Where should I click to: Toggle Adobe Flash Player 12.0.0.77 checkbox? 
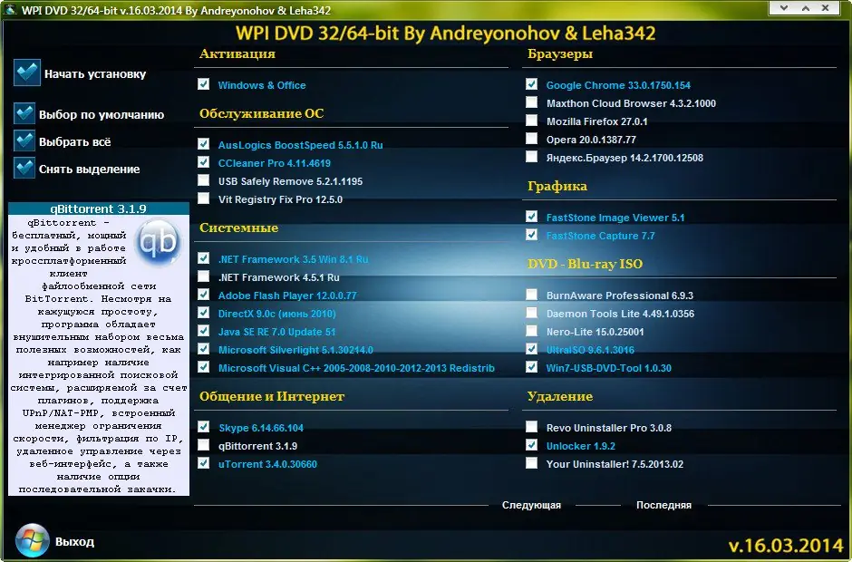click(204, 295)
